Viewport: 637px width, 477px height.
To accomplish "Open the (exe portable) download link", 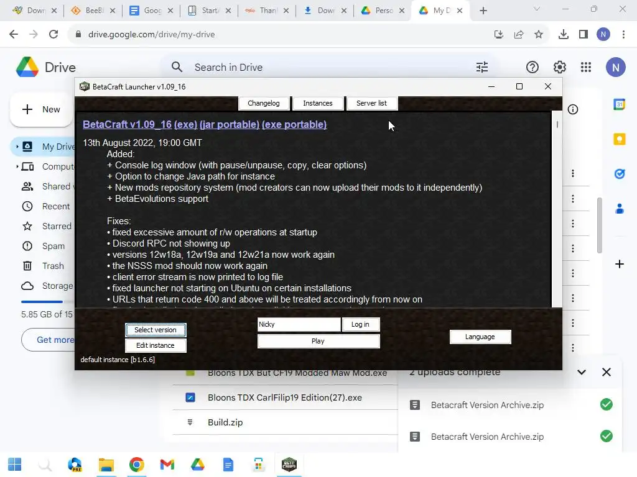I will [294, 124].
